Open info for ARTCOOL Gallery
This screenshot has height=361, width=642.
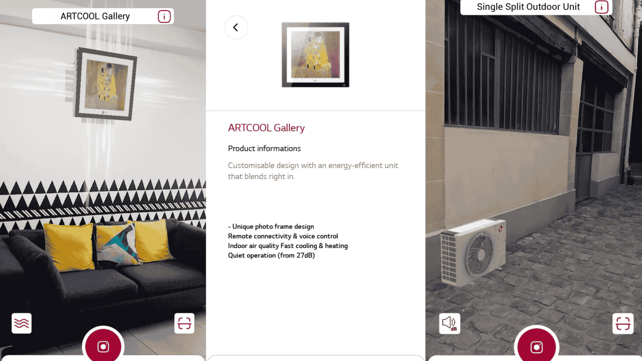(x=164, y=16)
